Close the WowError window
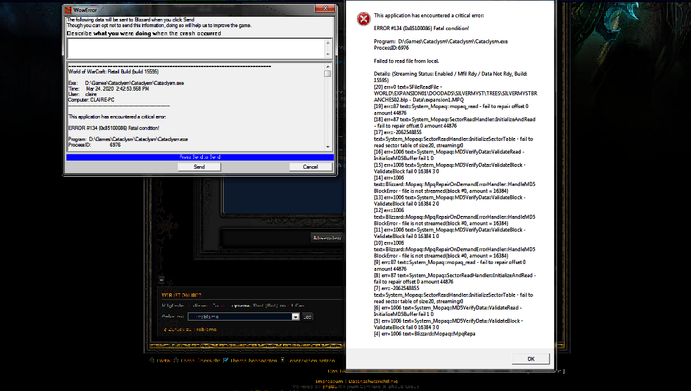 point(326,8)
